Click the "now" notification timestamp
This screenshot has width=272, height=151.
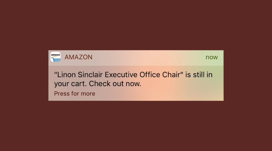tap(211, 57)
